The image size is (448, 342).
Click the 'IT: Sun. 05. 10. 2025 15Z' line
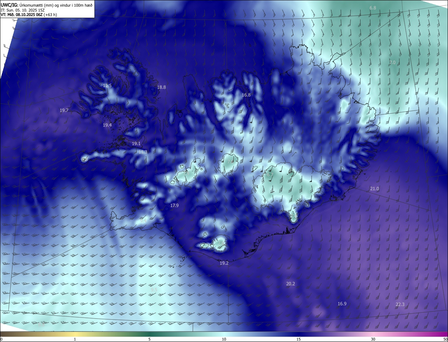point(23,10)
